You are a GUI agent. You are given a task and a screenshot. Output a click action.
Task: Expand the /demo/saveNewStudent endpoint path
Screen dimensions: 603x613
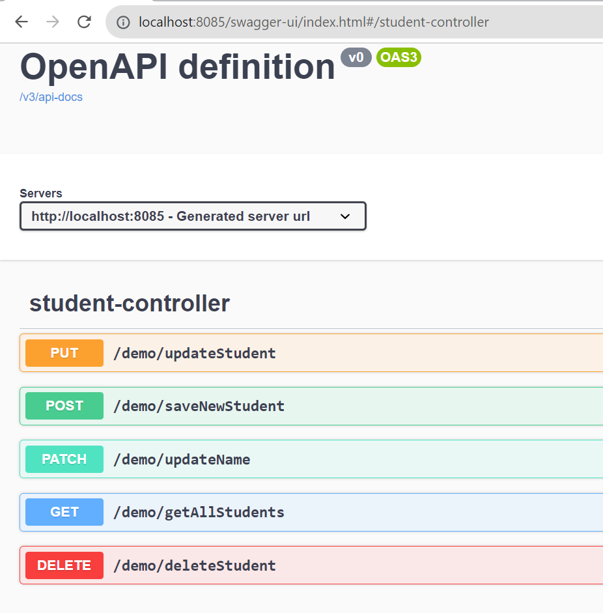(199, 406)
